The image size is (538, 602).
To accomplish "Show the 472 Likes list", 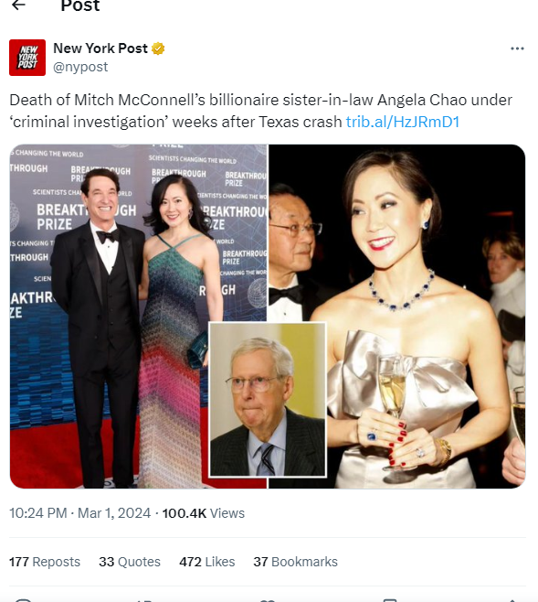I will (207, 562).
